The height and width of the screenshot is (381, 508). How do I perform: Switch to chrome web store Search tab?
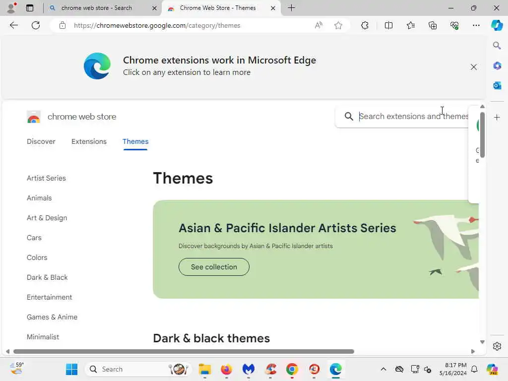(96, 8)
